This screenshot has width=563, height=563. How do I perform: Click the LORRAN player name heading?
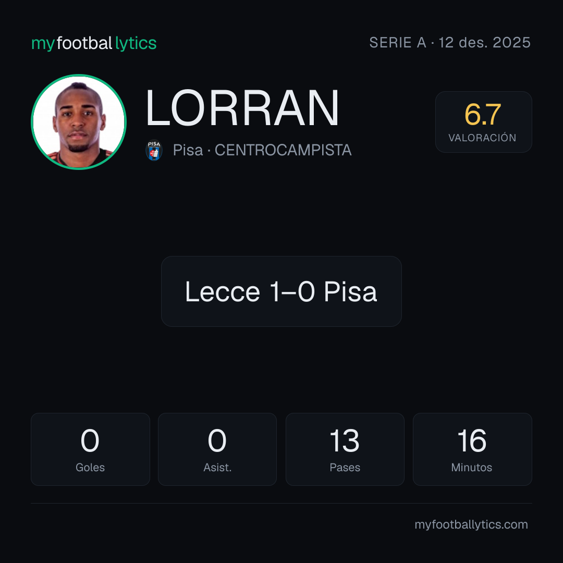coord(242,108)
